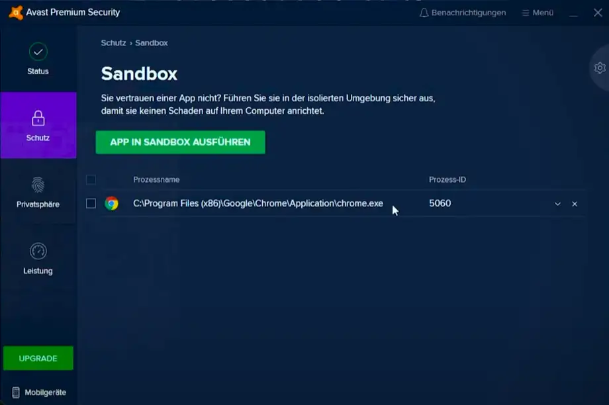Open the Menü hamburger menu
Image resolution: width=609 pixels, height=405 pixels.
pyautogui.click(x=537, y=13)
